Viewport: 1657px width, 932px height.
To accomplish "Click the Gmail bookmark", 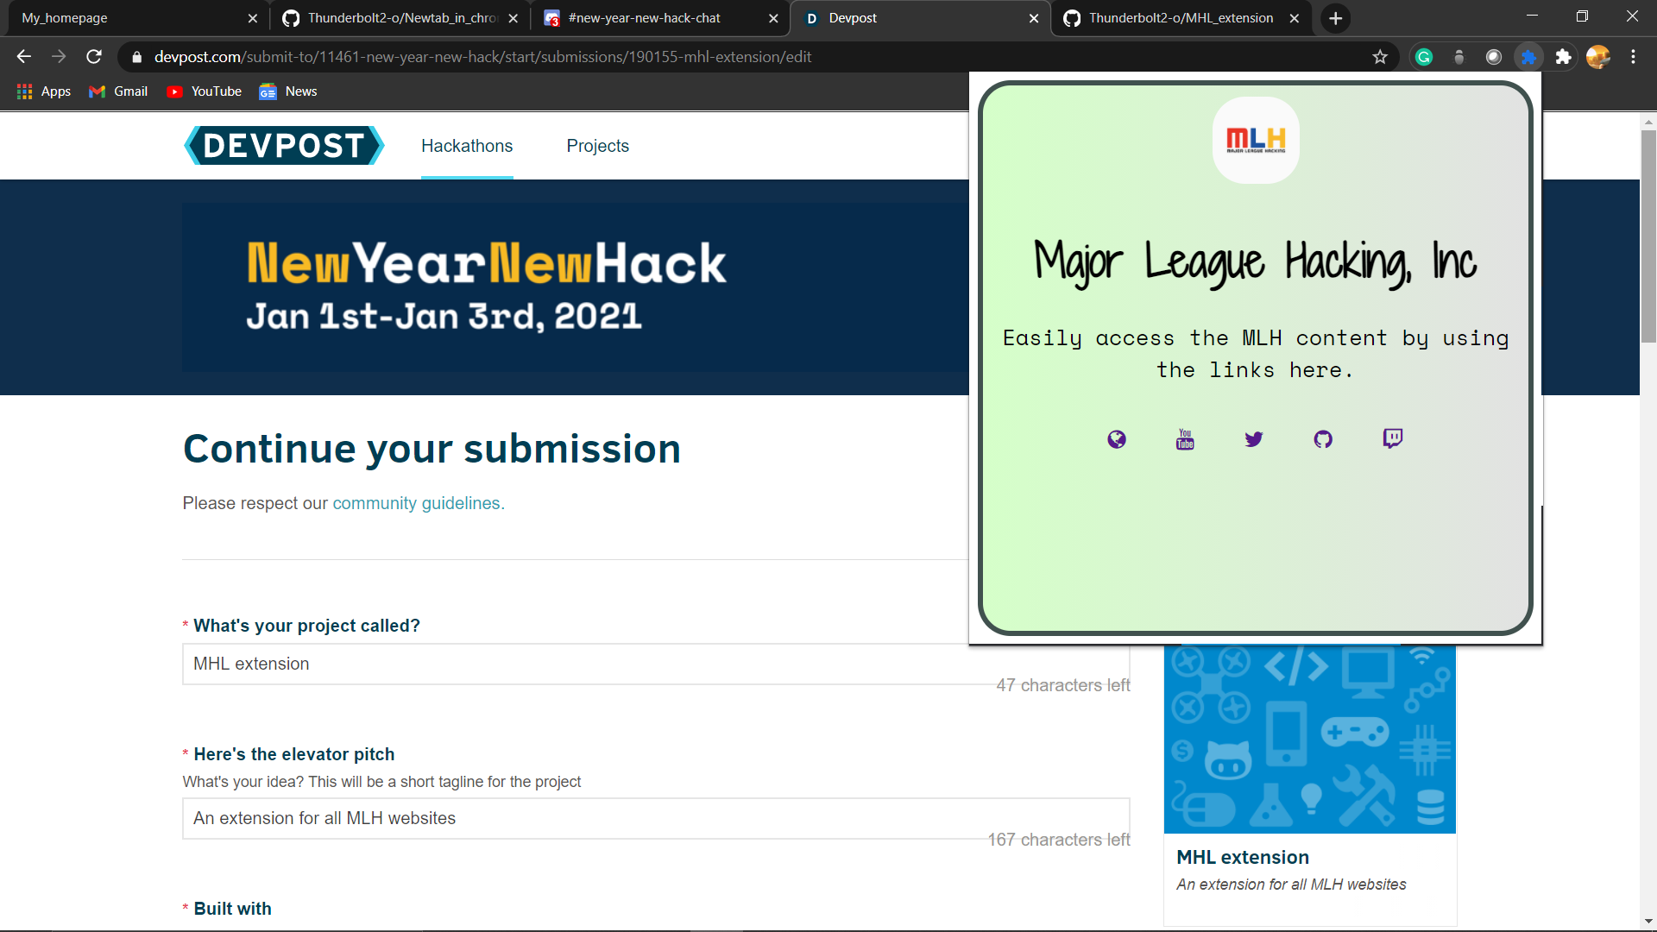I will (119, 91).
